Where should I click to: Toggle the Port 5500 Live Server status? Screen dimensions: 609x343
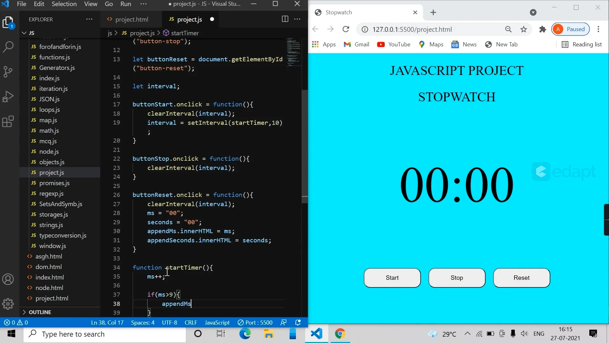(255, 323)
